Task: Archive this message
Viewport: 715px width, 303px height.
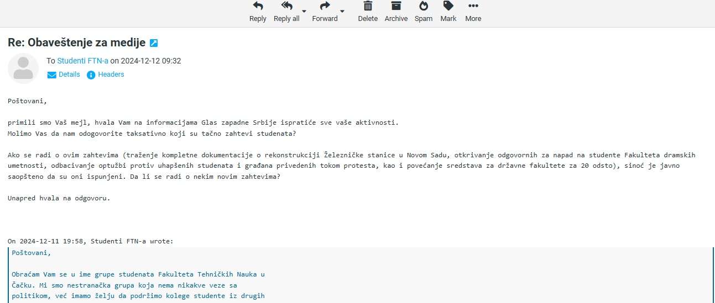Action: point(396,12)
